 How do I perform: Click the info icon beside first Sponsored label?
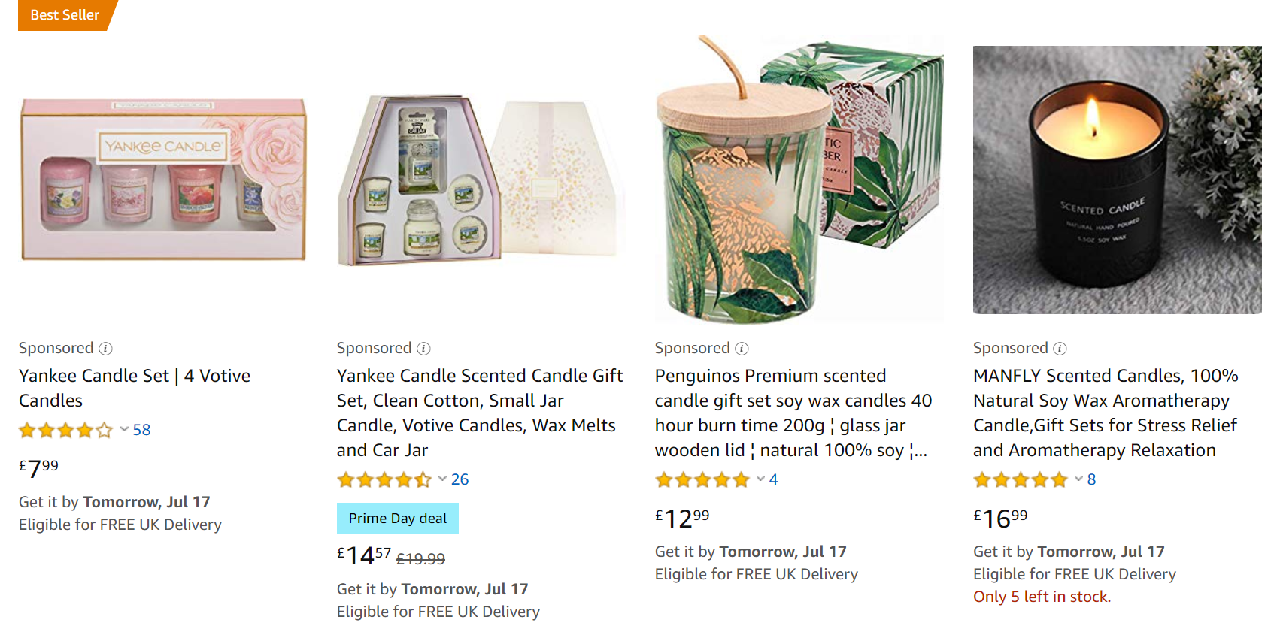(105, 349)
